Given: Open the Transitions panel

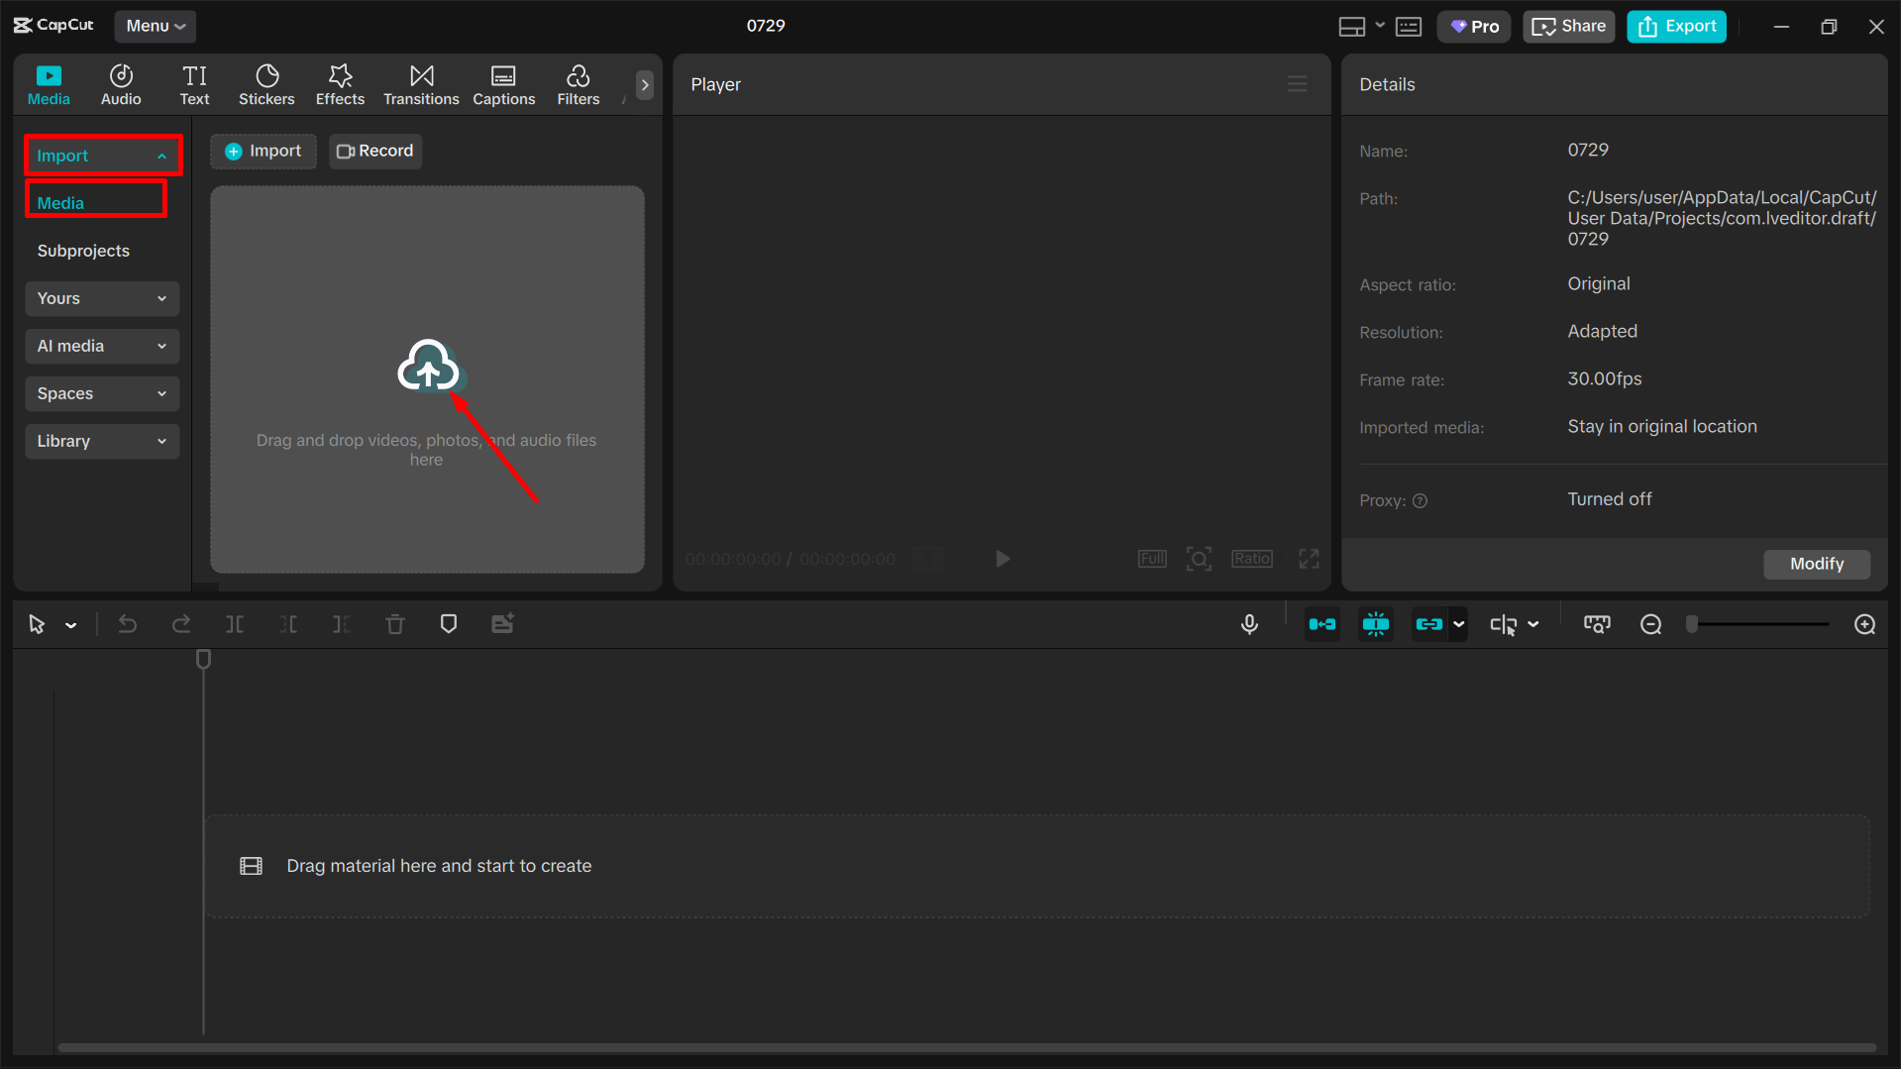Looking at the screenshot, I should [420, 84].
